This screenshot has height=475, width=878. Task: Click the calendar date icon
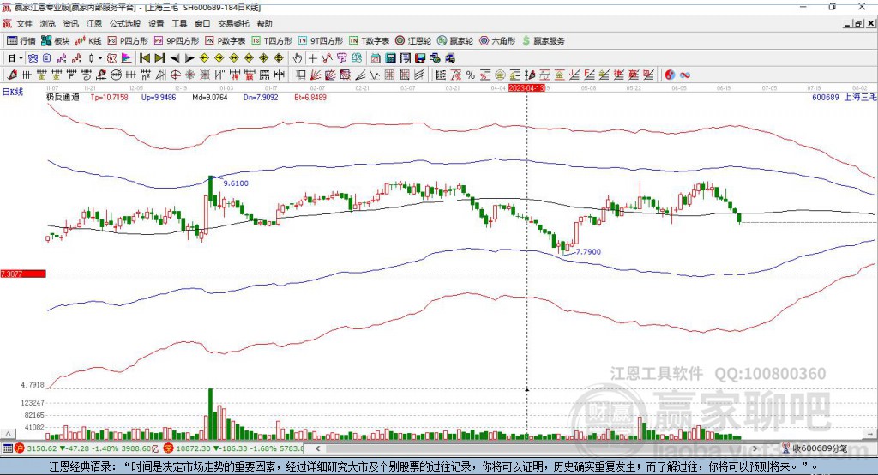[x=376, y=58]
